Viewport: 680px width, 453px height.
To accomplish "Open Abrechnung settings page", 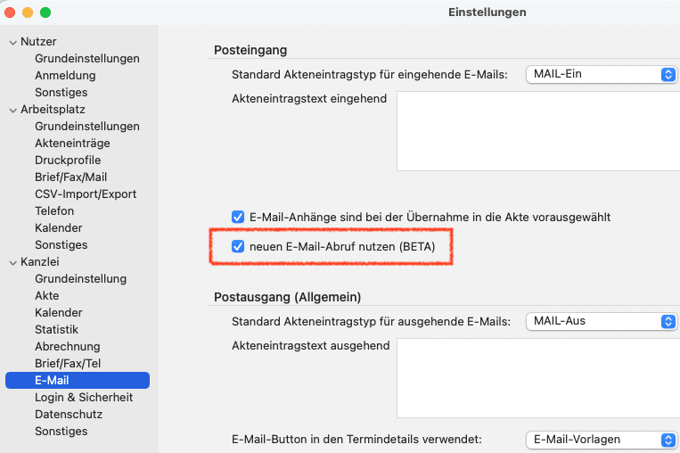I will tap(67, 347).
